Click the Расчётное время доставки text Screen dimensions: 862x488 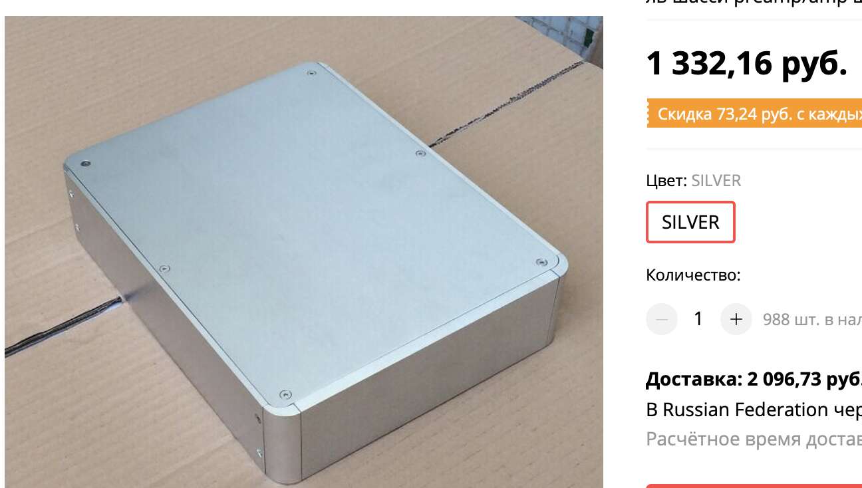click(x=754, y=439)
